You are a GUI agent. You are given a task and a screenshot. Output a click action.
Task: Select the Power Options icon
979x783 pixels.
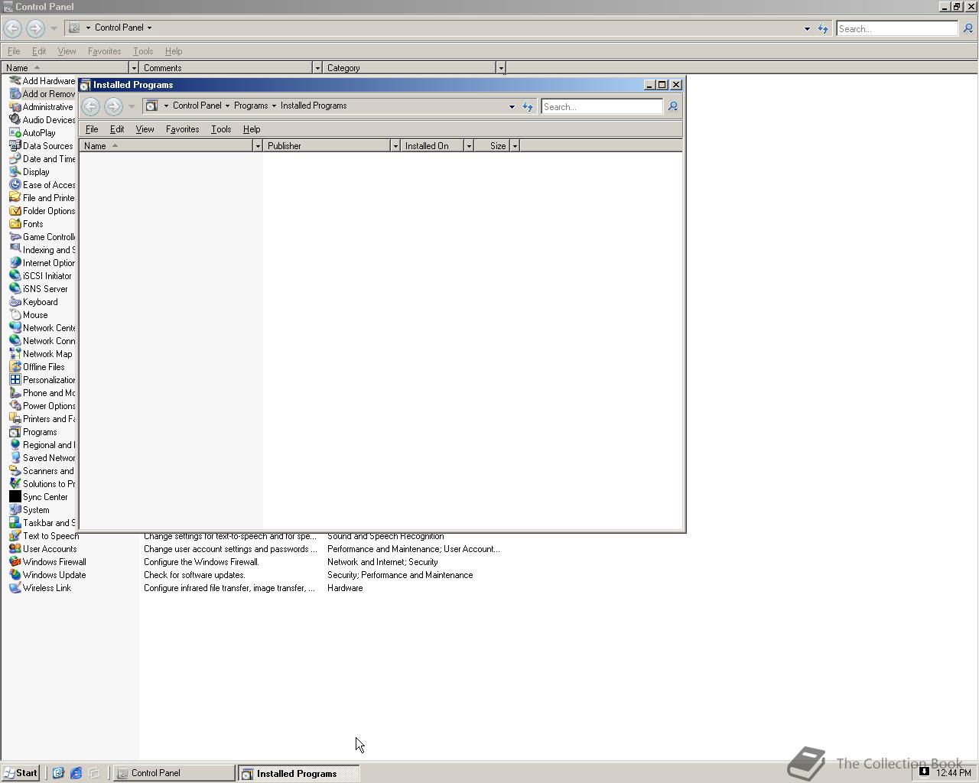tap(15, 406)
